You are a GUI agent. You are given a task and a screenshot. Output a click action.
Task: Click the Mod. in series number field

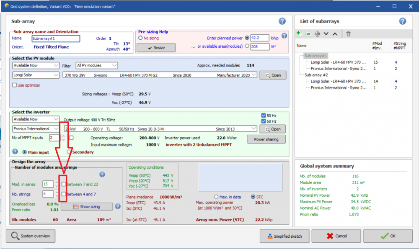pyautogui.click(x=48, y=184)
